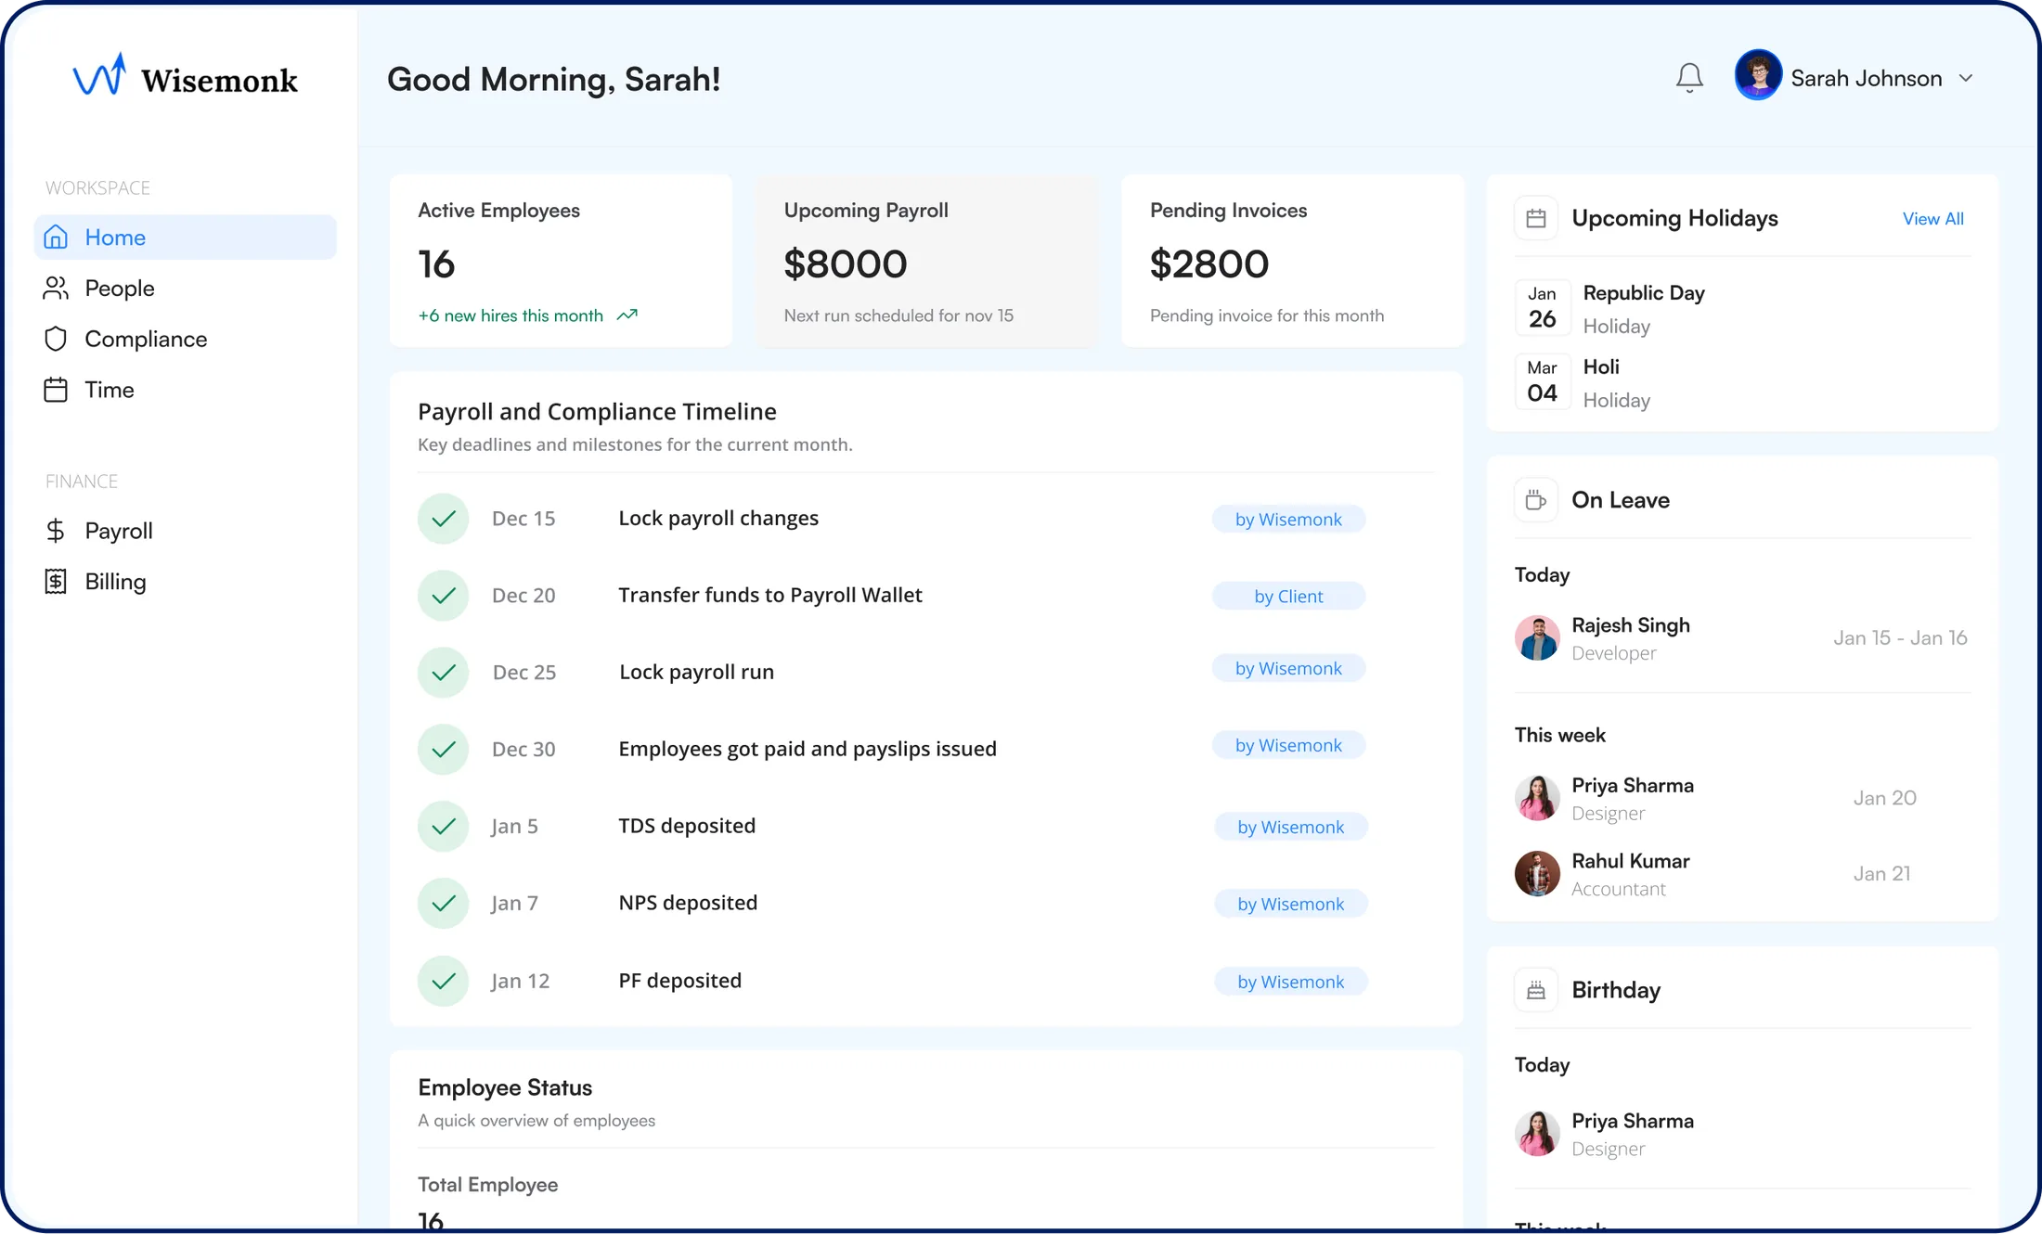Click Sarah Johnson's profile avatar

point(1757,76)
